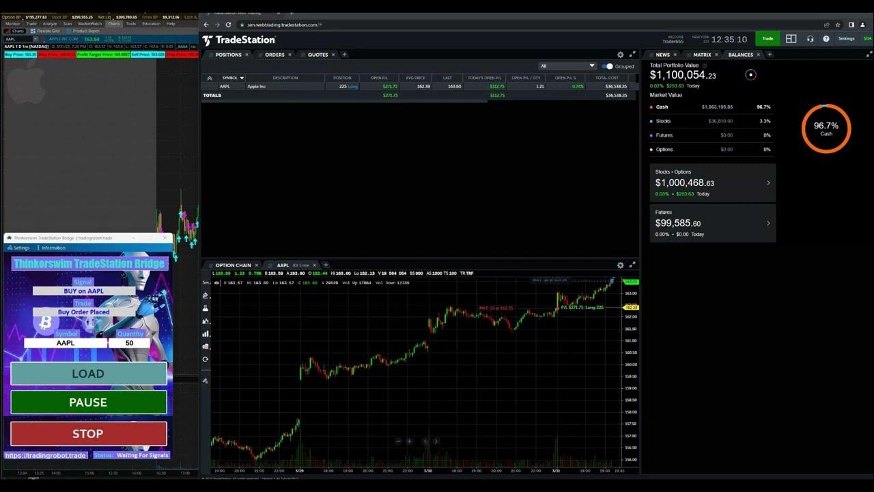Click the chart refresh icon
Image resolution: width=874 pixels, height=492 pixels.
click(206, 359)
